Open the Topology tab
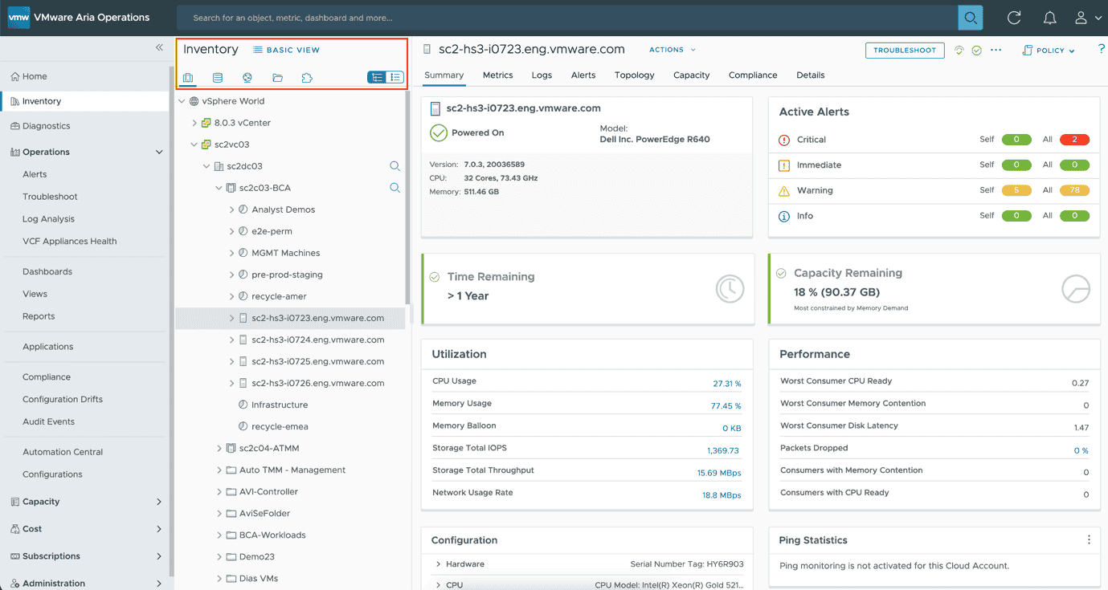The image size is (1108, 590). click(634, 75)
